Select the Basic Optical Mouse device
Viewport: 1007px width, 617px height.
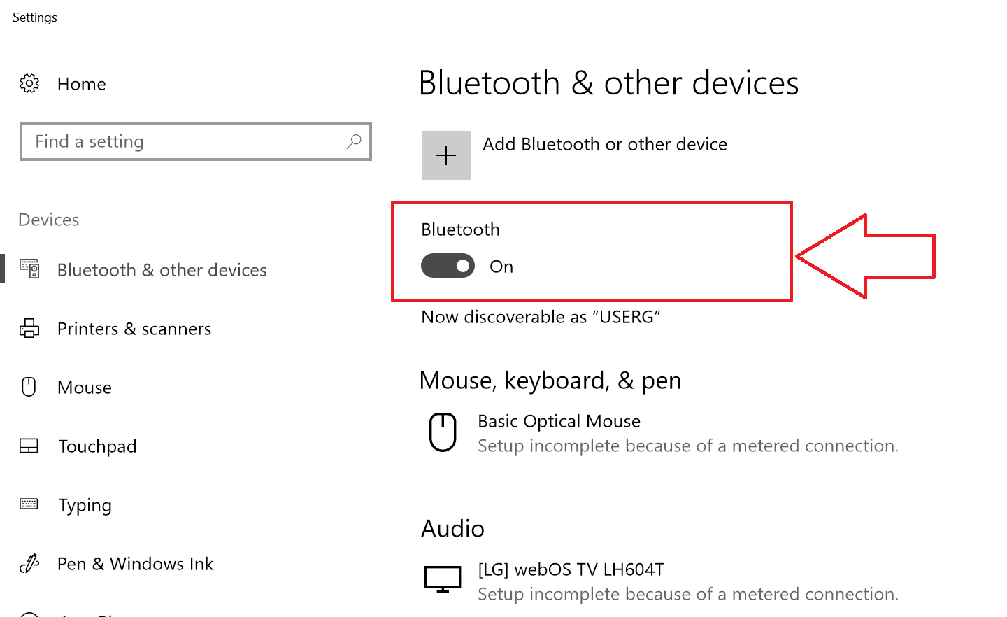pos(661,433)
